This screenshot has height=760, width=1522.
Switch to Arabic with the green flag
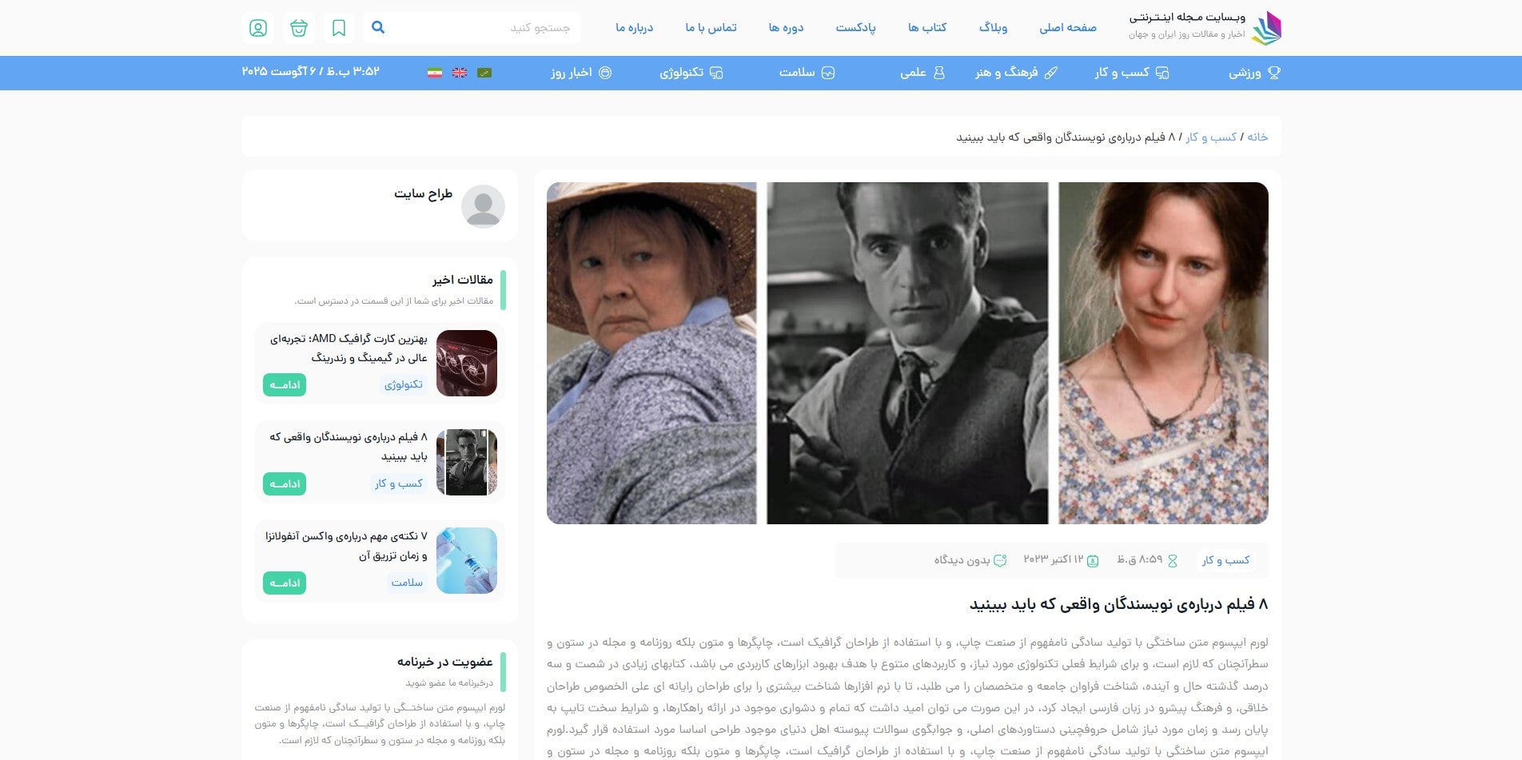486,72
